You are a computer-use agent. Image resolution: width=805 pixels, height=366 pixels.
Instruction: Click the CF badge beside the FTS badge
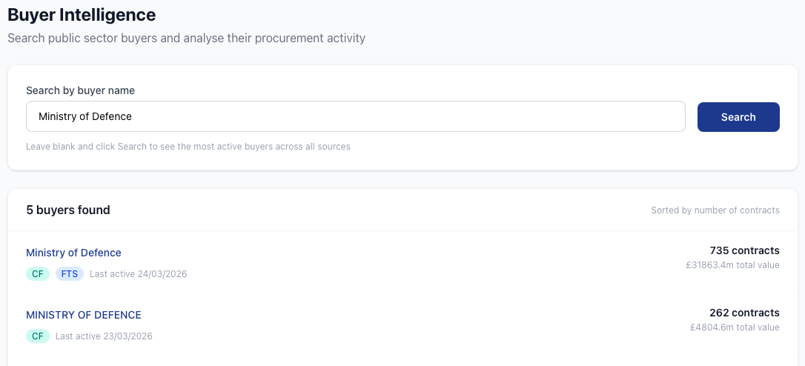[x=38, y=274]
